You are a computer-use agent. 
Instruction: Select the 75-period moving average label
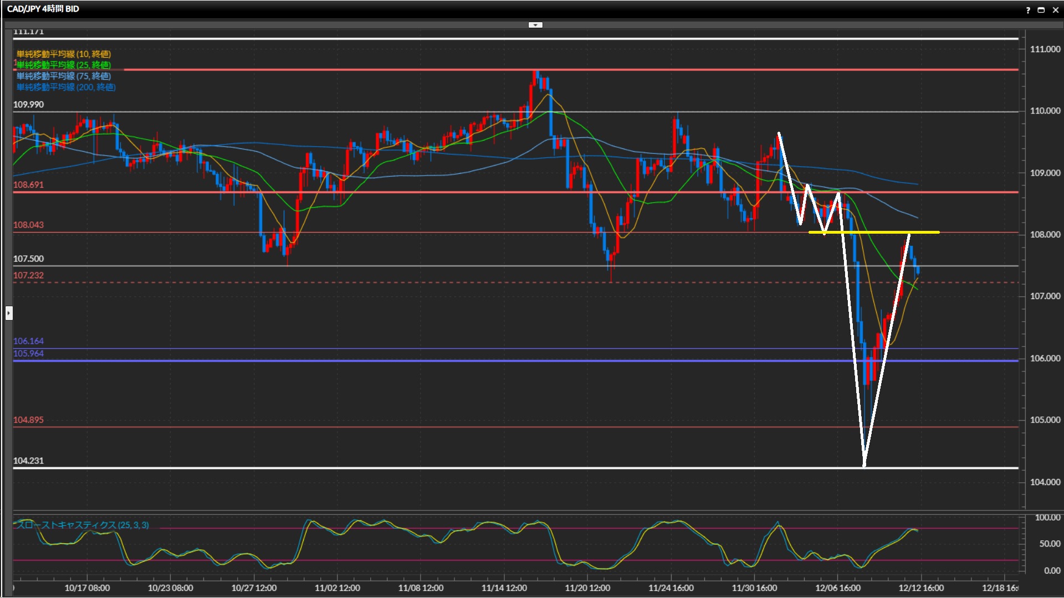tap(63, 76)
